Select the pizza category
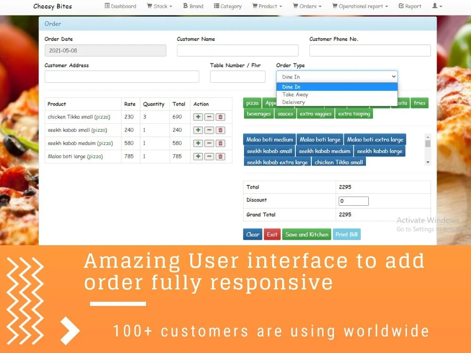The height and width of the screenshot is (353, 471). tap(252, 103)
